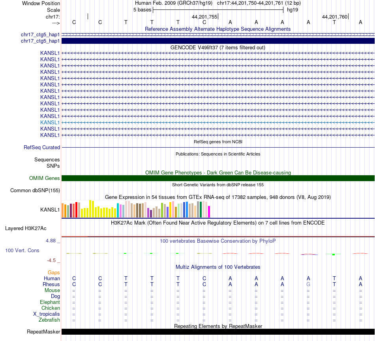Click the Layered H3K27Ac label
This screenshot has height=341, width=375.
pos(26,229)
